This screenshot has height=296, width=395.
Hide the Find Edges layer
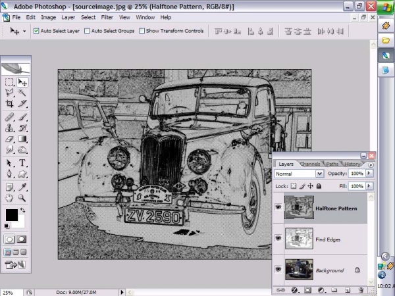click(278, 238)
